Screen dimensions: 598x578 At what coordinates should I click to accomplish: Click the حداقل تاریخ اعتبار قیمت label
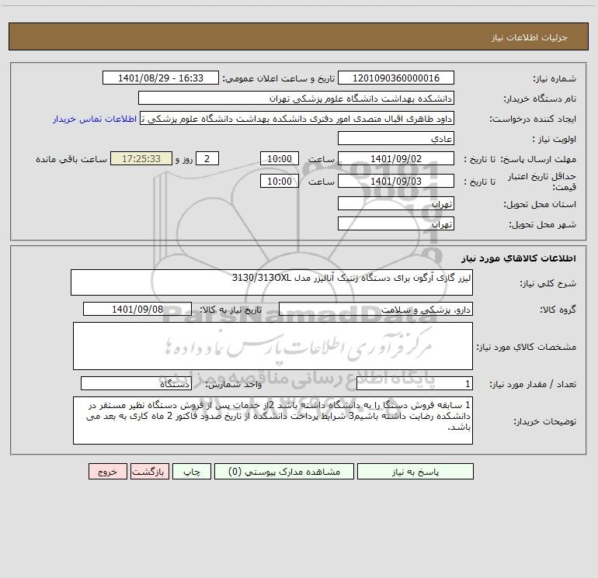point(542,182)
